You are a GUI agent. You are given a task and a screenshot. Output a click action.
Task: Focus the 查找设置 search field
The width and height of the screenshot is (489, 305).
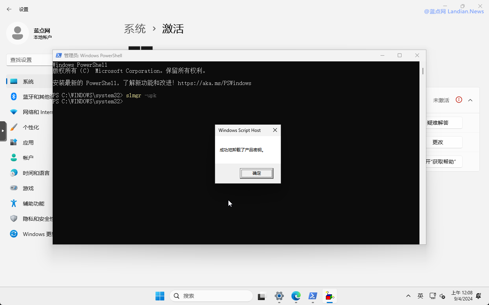[x=29, y=60]
